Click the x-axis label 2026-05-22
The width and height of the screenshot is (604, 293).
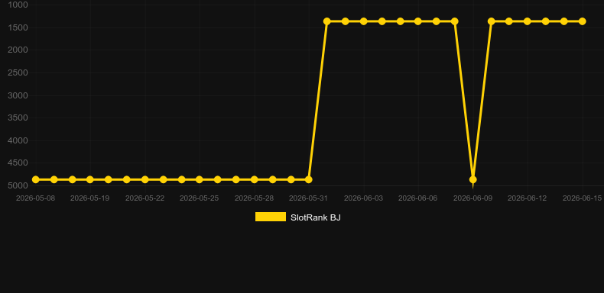point(145,198)
